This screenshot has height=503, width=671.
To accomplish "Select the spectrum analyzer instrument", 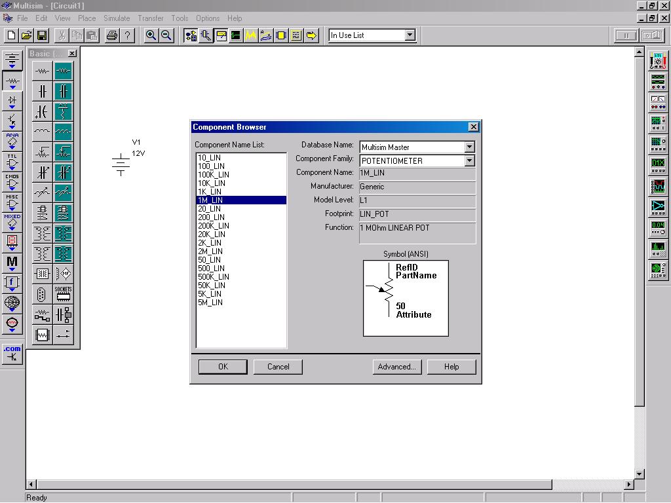I will click(x=658, y=249).
